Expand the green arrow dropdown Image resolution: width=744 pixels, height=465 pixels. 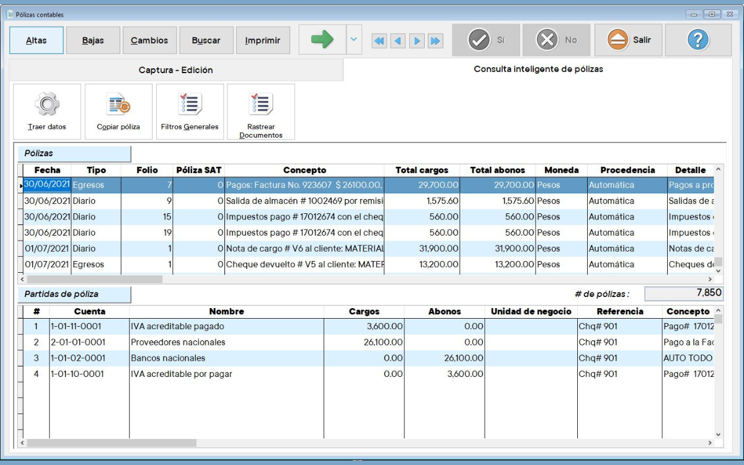(353, 40)
